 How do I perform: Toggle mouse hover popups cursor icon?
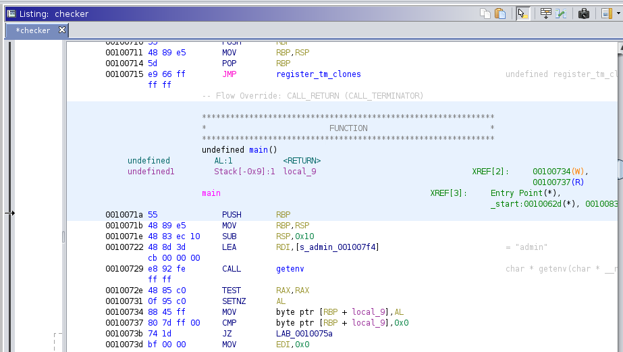522,14
